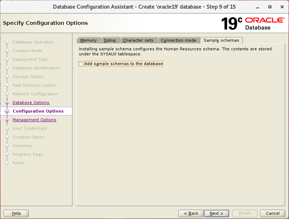Enable Add sample schemas to the database checkbox

81,64
